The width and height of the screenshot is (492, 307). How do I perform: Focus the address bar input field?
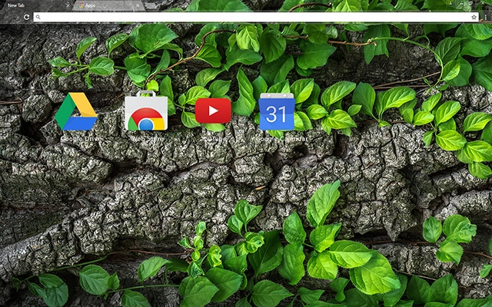tap(256, 17)
